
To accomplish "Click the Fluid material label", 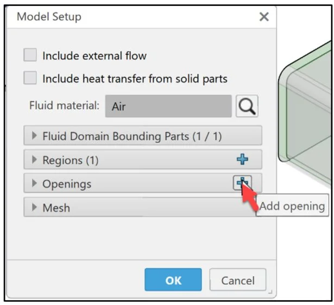I will pos(64,106).
